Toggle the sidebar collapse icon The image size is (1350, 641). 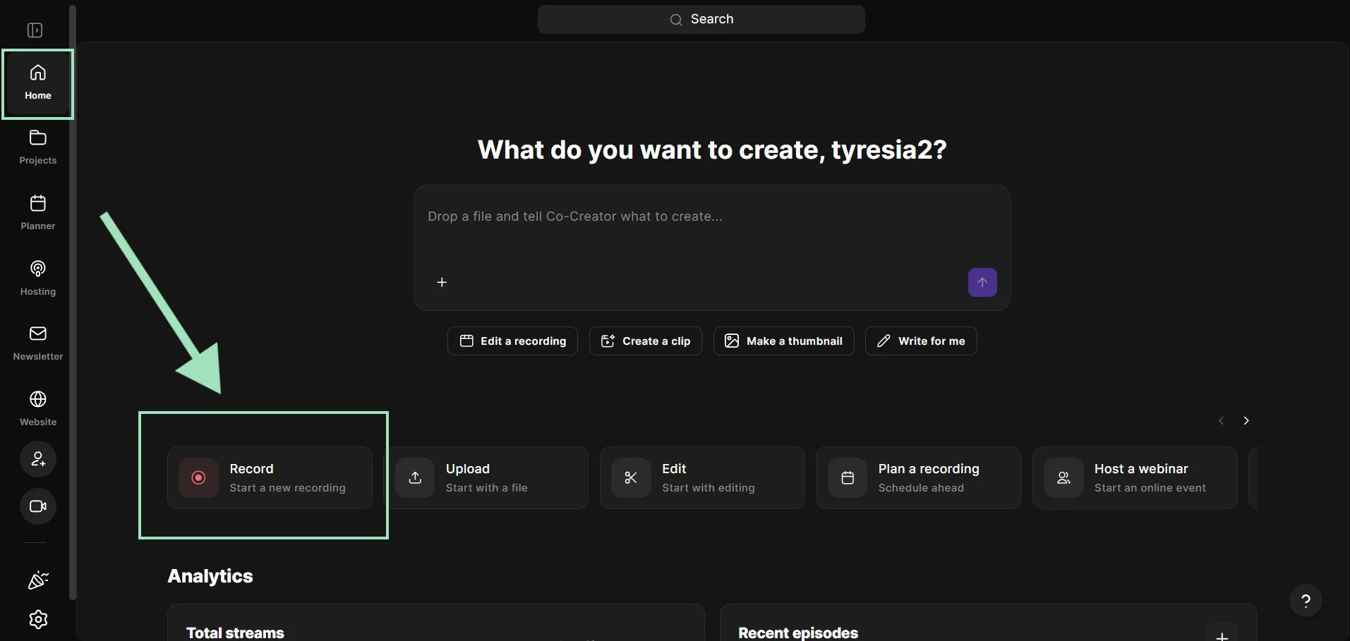click(35, 30)
